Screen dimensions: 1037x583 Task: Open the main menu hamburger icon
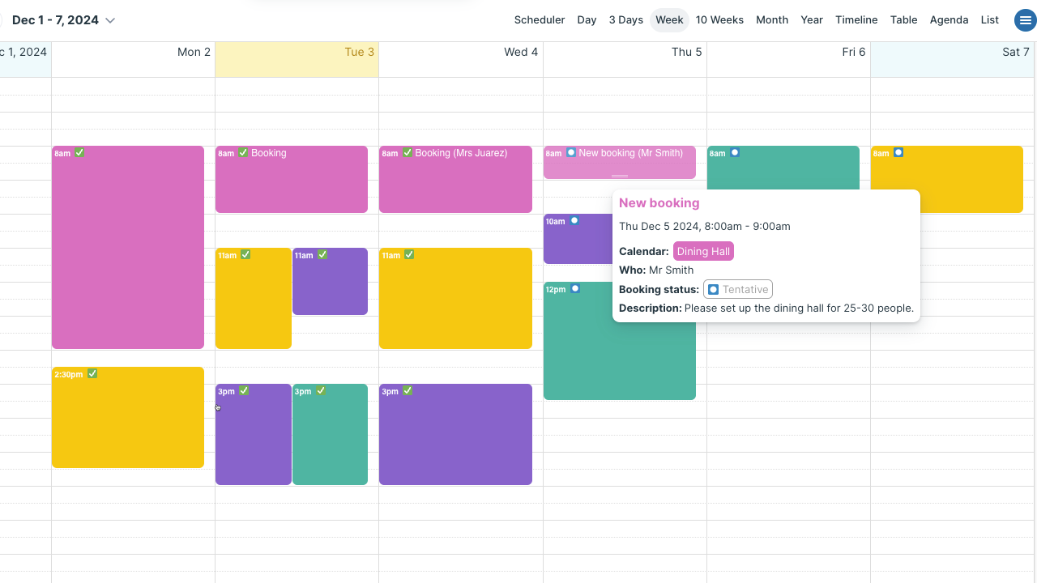[1026, 20]
